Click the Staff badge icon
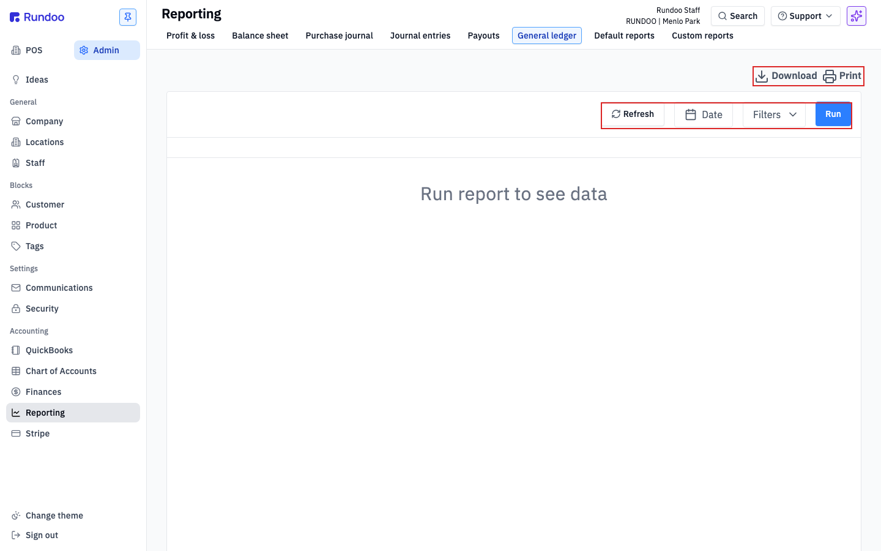 [16, 163]
